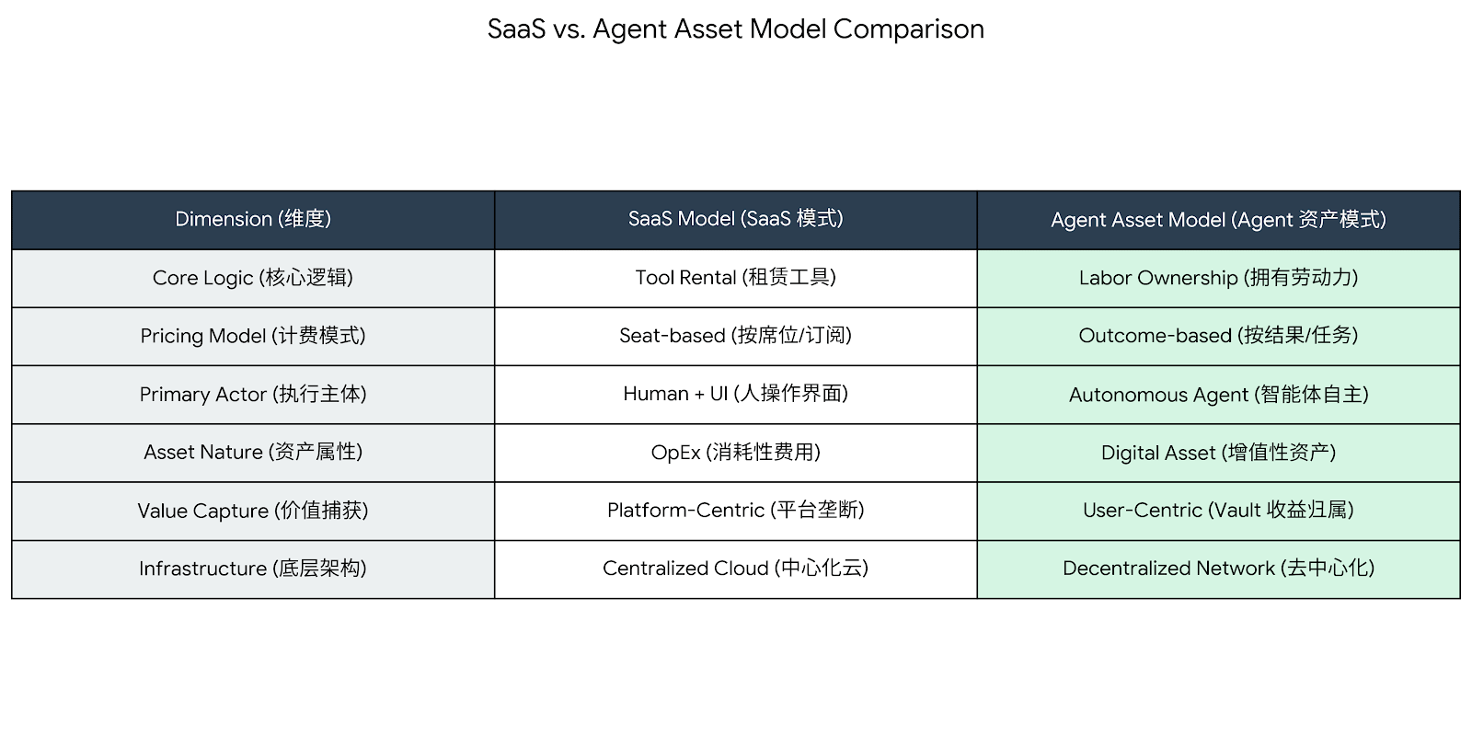Image resolution: width=1472 pixels, height=736 pixels.
Task: Click the SaaS Model column header
Action: tap(735, 219)
